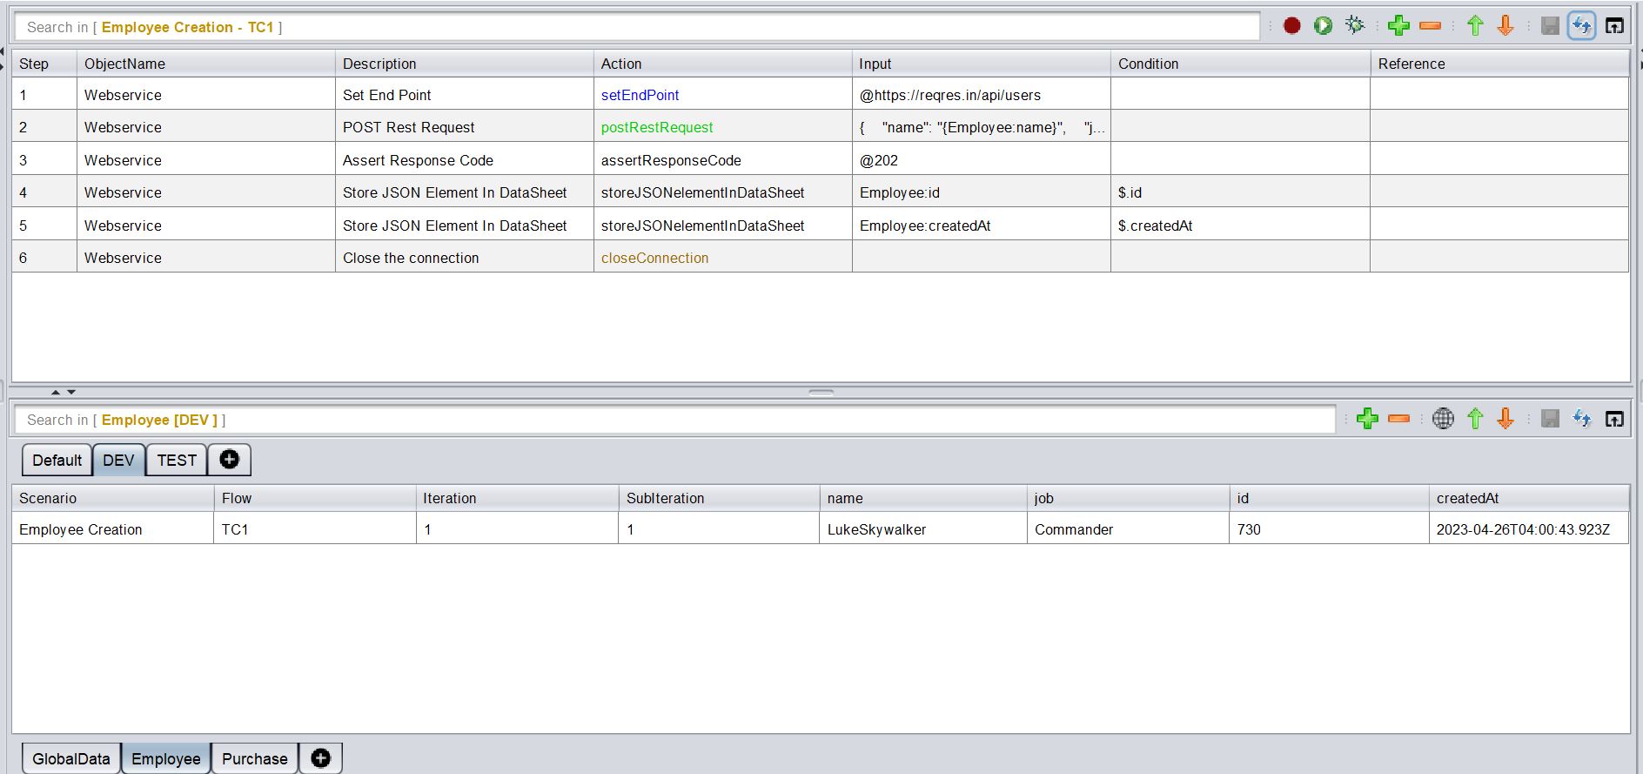
Task: Save the test case with floppy icon
Action: (1550, 26)
